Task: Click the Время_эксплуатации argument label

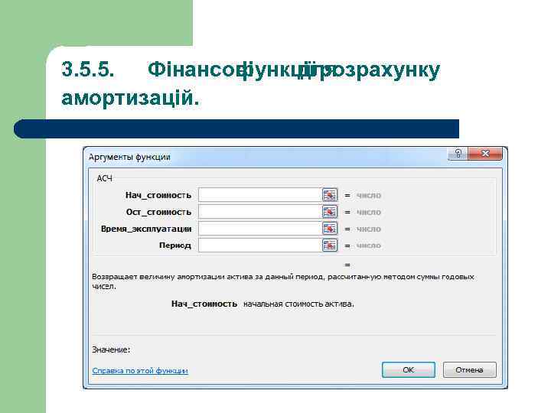Action: tap(146, 229)
